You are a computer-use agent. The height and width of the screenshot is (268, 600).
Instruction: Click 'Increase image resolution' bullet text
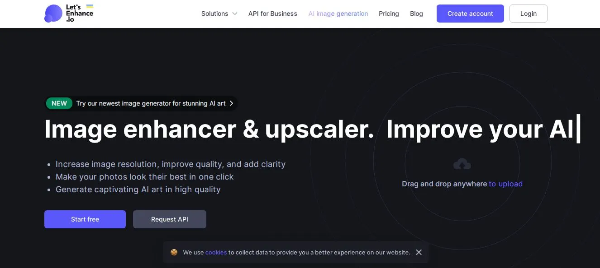pyautogui.click(x=171, y=164)
